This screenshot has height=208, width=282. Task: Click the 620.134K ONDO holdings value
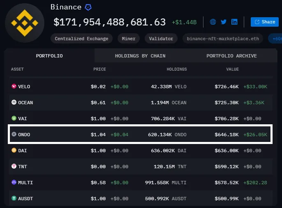pyautogui.click(x=167, y=135)
